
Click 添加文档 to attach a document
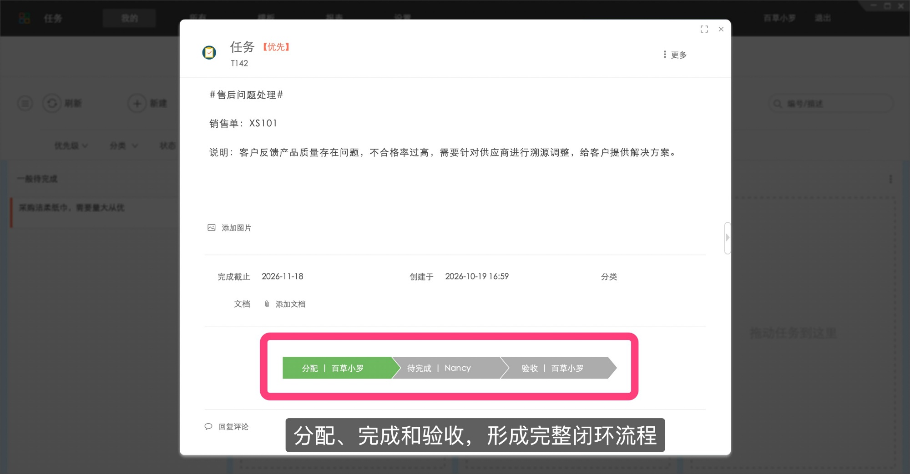(285, 304)
